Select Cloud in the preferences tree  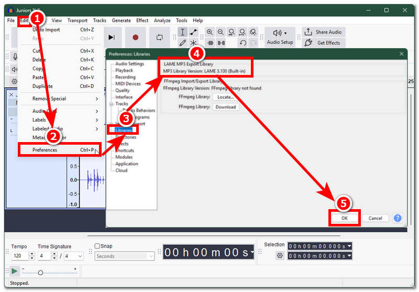click(122, 170)
